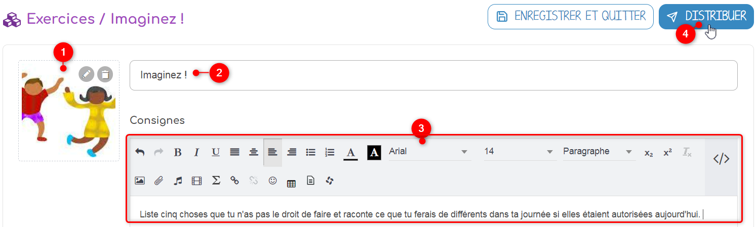Screen dimensions: 756x227
Task: Click the Consignes label
Action: pyautogui.click(x=157, y=120)
